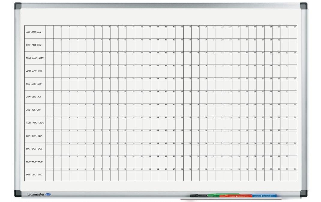Click day 30 number in the NOV row
The width and height of the screenshot is (321, 202).
(287, 156)
